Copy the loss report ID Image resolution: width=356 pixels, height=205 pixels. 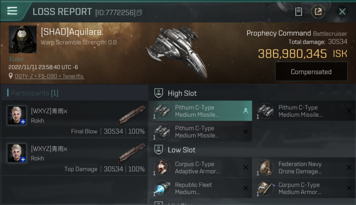(x=139, y=12)
